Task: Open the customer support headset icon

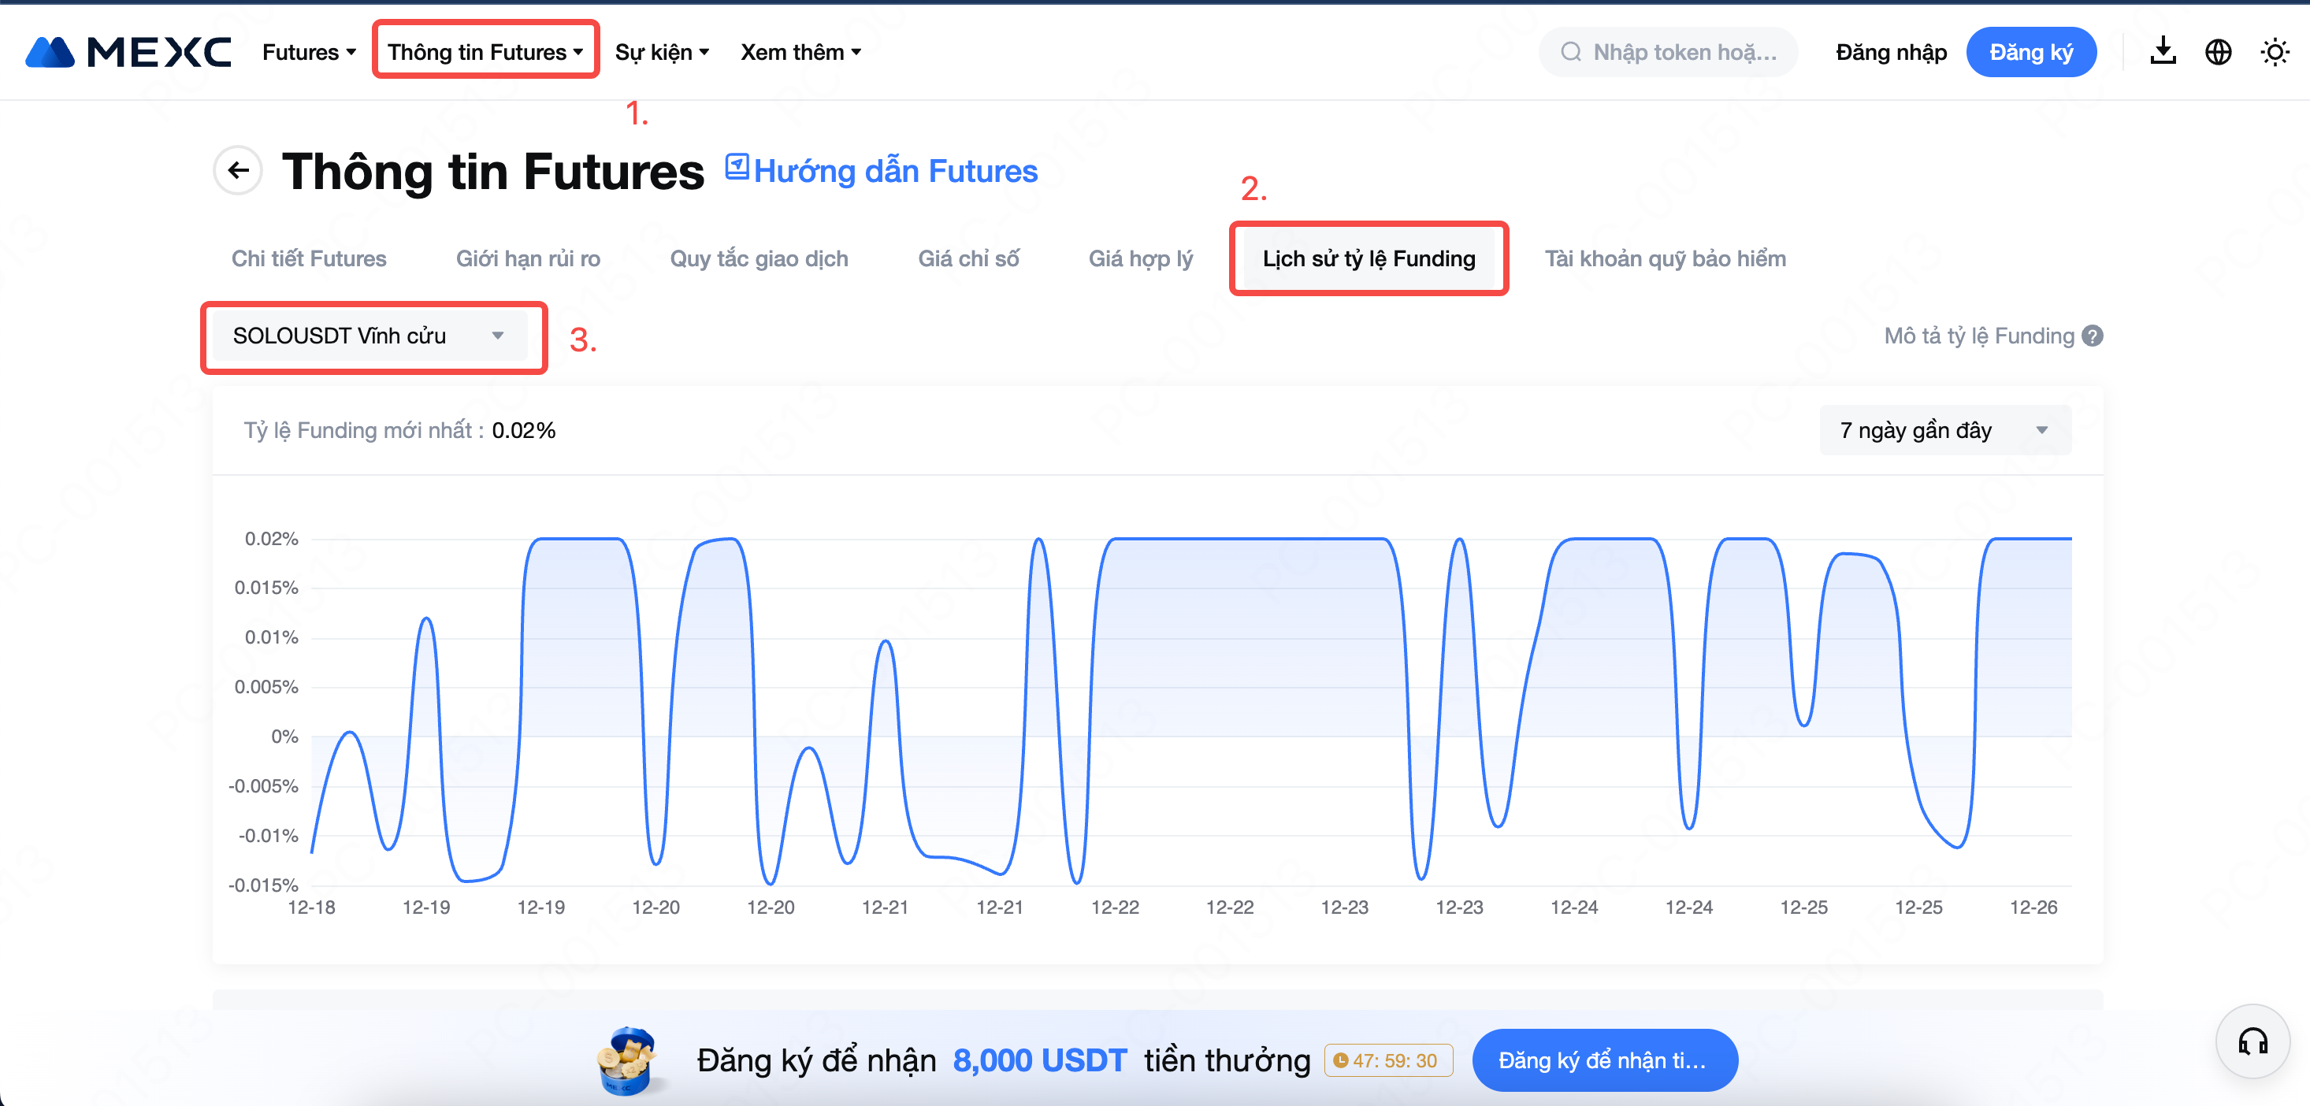Action: coord(2252,1041)
